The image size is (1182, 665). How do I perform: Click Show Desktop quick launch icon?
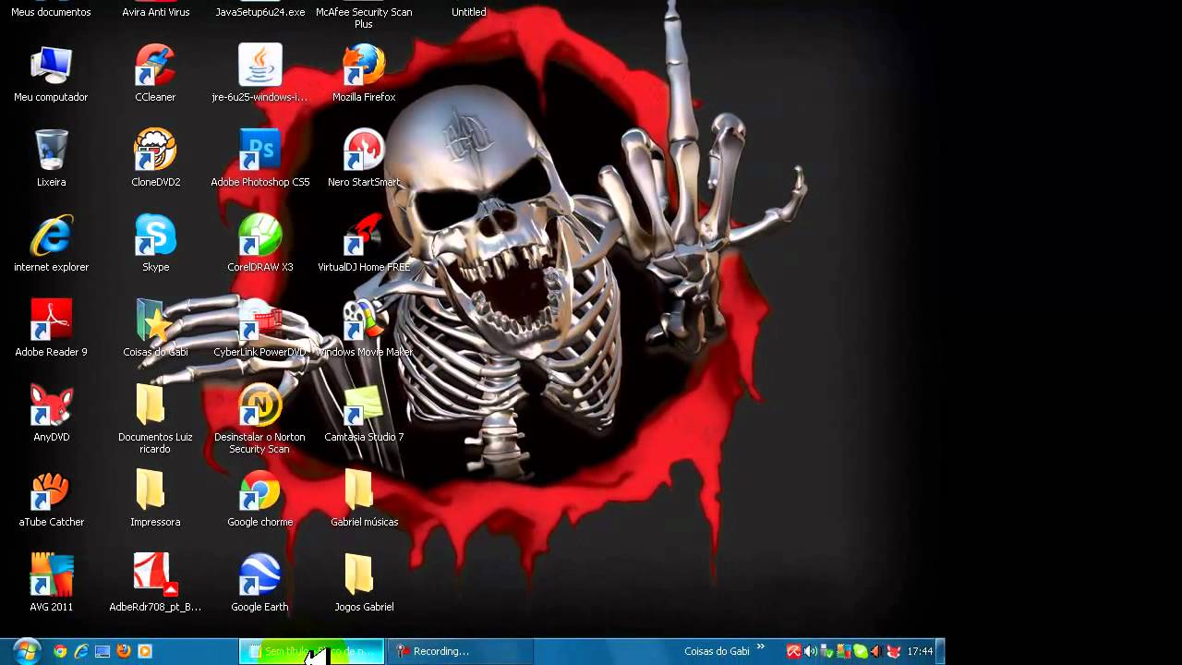pos(103,651)
